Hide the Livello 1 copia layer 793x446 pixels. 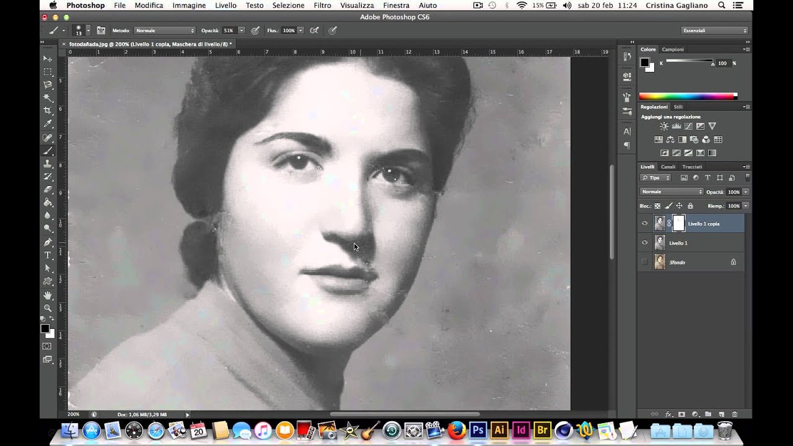[645, 224]
